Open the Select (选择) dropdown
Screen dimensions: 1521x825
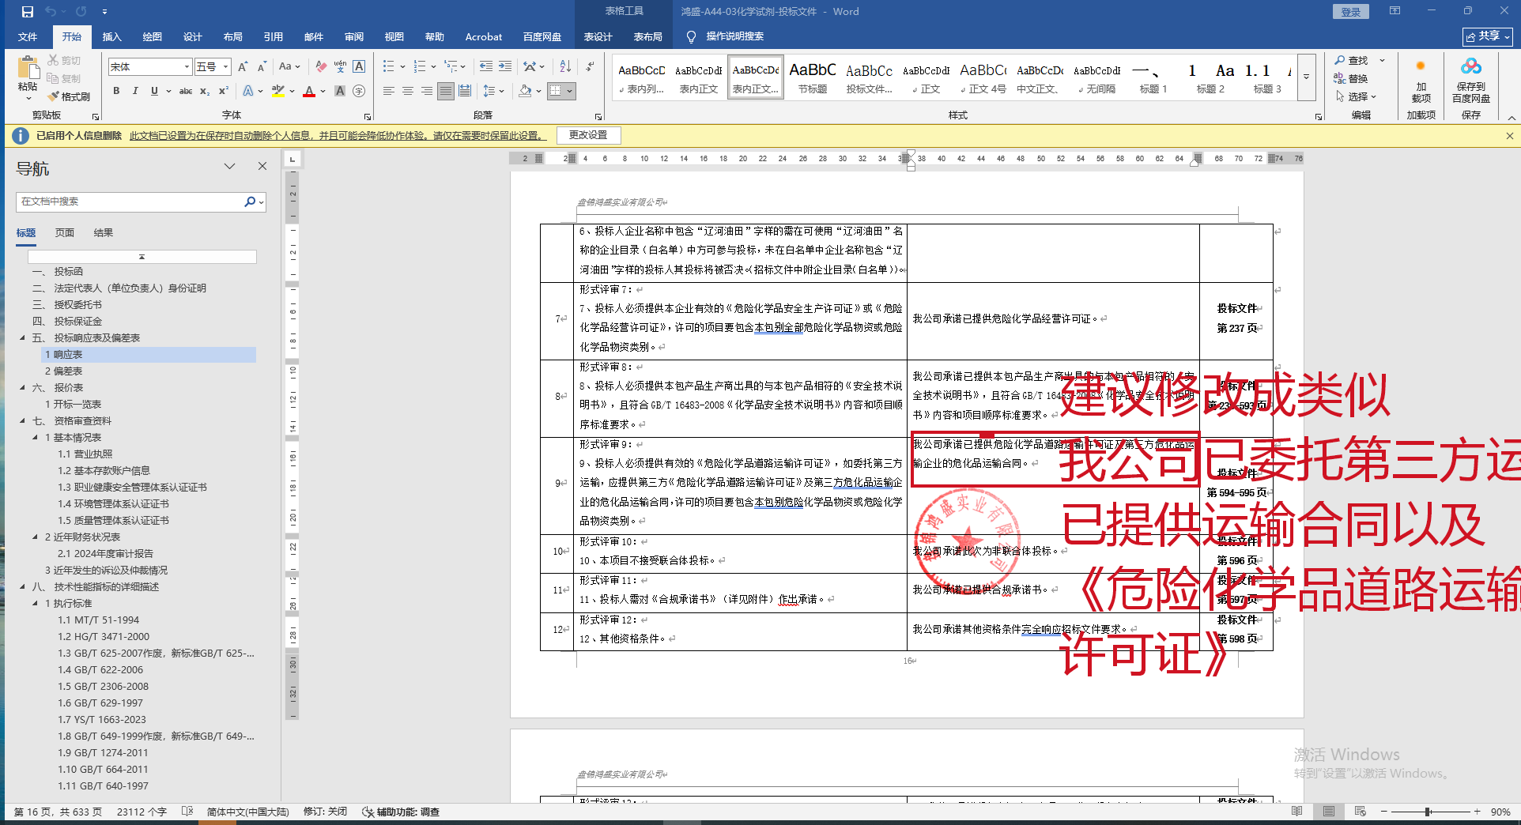(1357, 96)
